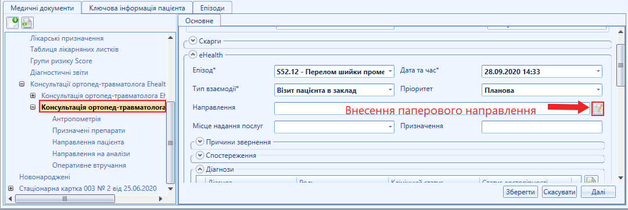Expand the Спостереження section
The image size is (628, 210).
tap(200, 155)
